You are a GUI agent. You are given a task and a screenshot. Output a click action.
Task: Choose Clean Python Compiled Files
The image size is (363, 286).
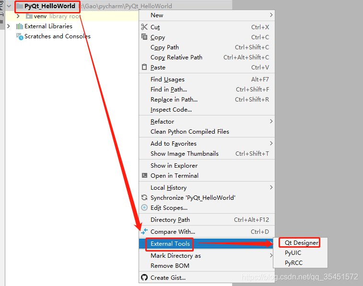[207, 131]
